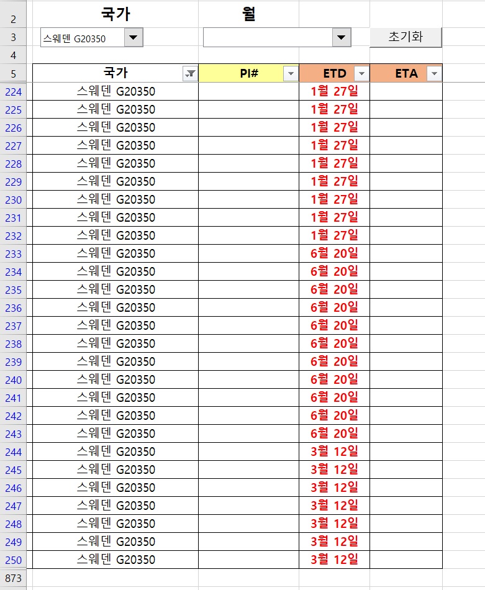Select row header 873

coord(13,578)
